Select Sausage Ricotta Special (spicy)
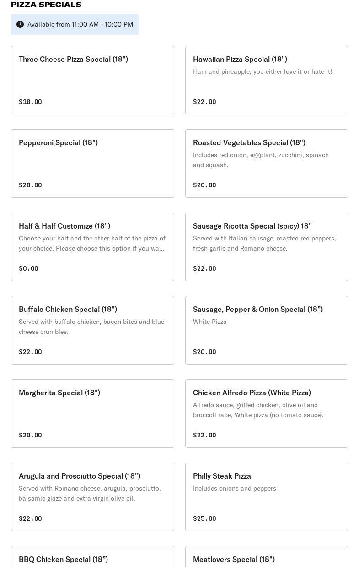 [x=266, y=247]
